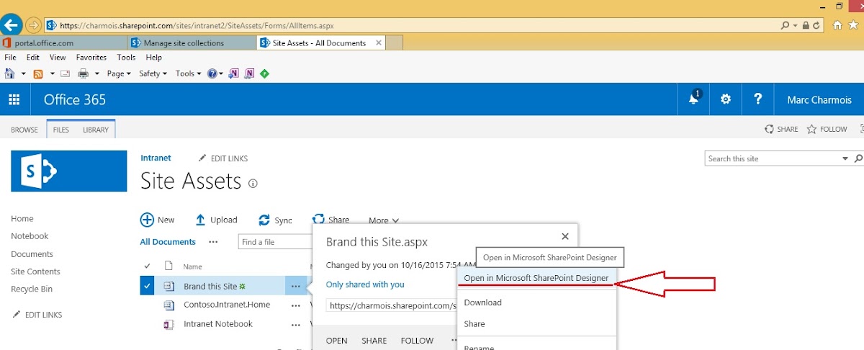Click the IE Help toolbar icon
The width and height of the screenshot is (864, 350).
[212, 73]
